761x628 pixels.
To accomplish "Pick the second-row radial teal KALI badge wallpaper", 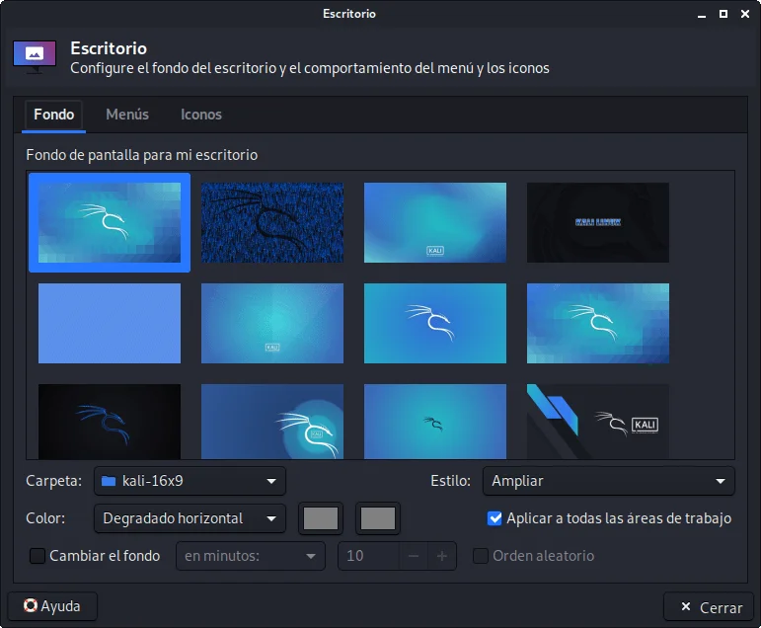I will pyautogui.click(x=272, y=324).
